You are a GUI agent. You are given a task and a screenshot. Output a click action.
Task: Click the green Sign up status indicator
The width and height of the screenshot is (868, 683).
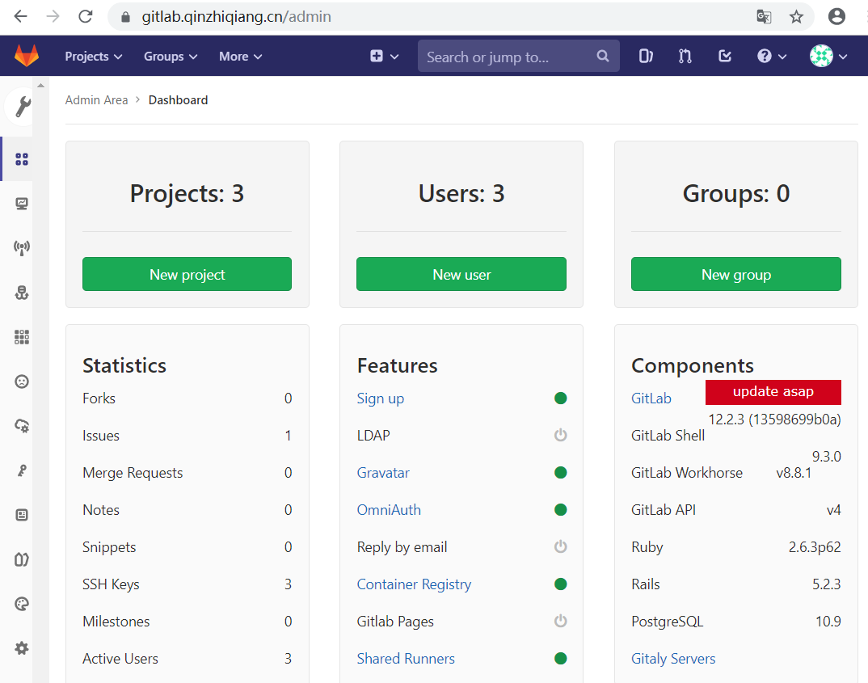[560, 398]
